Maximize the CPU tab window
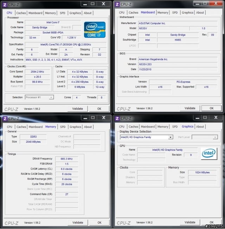 (93, 4)
